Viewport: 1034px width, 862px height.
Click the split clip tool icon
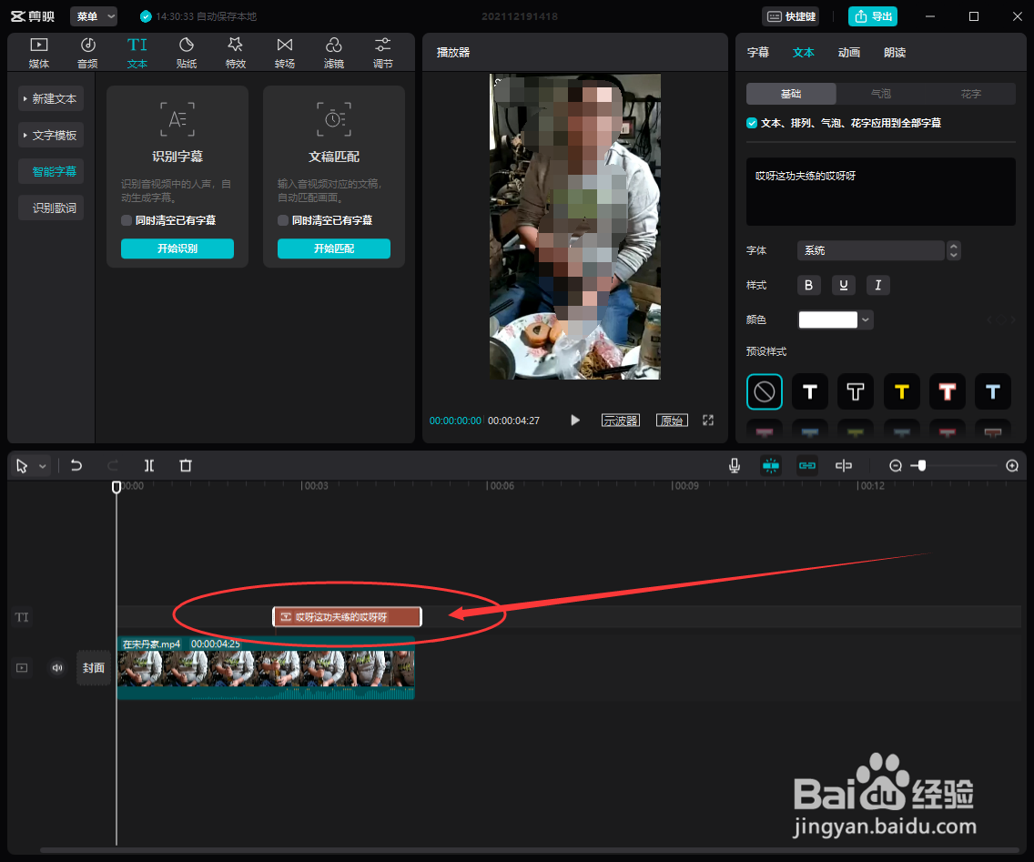(149, 466)
